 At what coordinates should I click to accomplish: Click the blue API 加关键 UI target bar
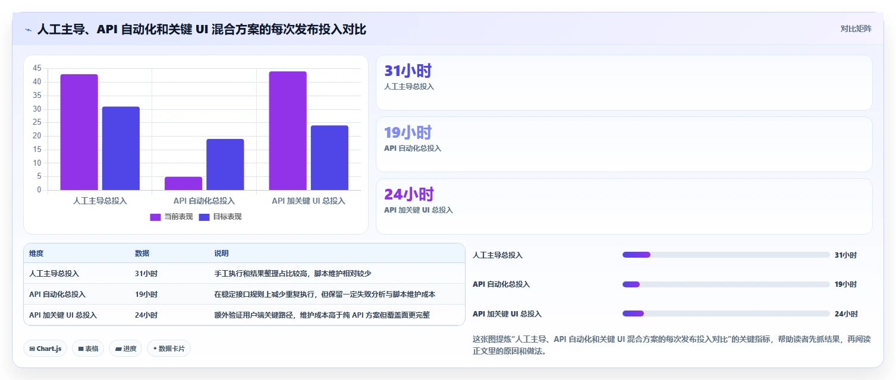click(x=329, y=158)
